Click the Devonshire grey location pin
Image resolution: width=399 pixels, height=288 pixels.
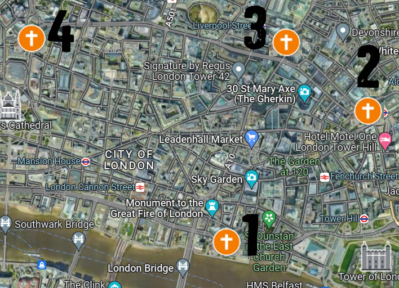pyautogui.click(x=343, y=33)
